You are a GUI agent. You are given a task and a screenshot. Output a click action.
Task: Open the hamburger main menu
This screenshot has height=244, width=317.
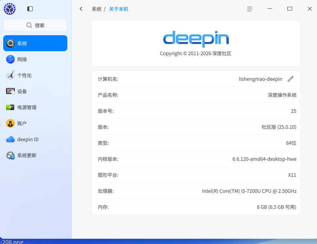click(250, 9)
